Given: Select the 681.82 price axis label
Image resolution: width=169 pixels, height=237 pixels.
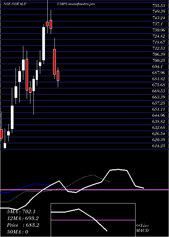Looking at the screenshot, I should pyautogui.click(x=159, y=79).
